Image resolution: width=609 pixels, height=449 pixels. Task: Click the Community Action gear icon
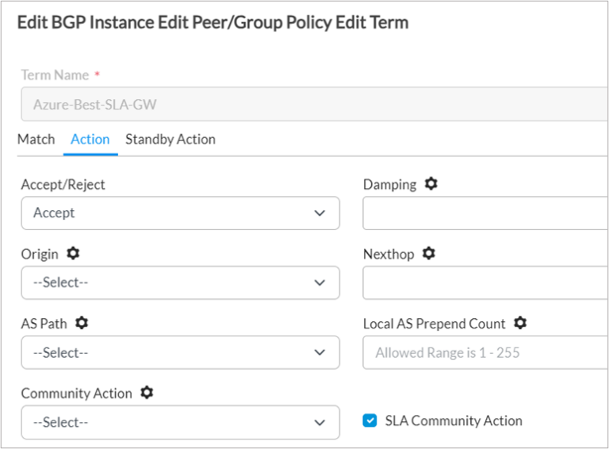point(147,393)
